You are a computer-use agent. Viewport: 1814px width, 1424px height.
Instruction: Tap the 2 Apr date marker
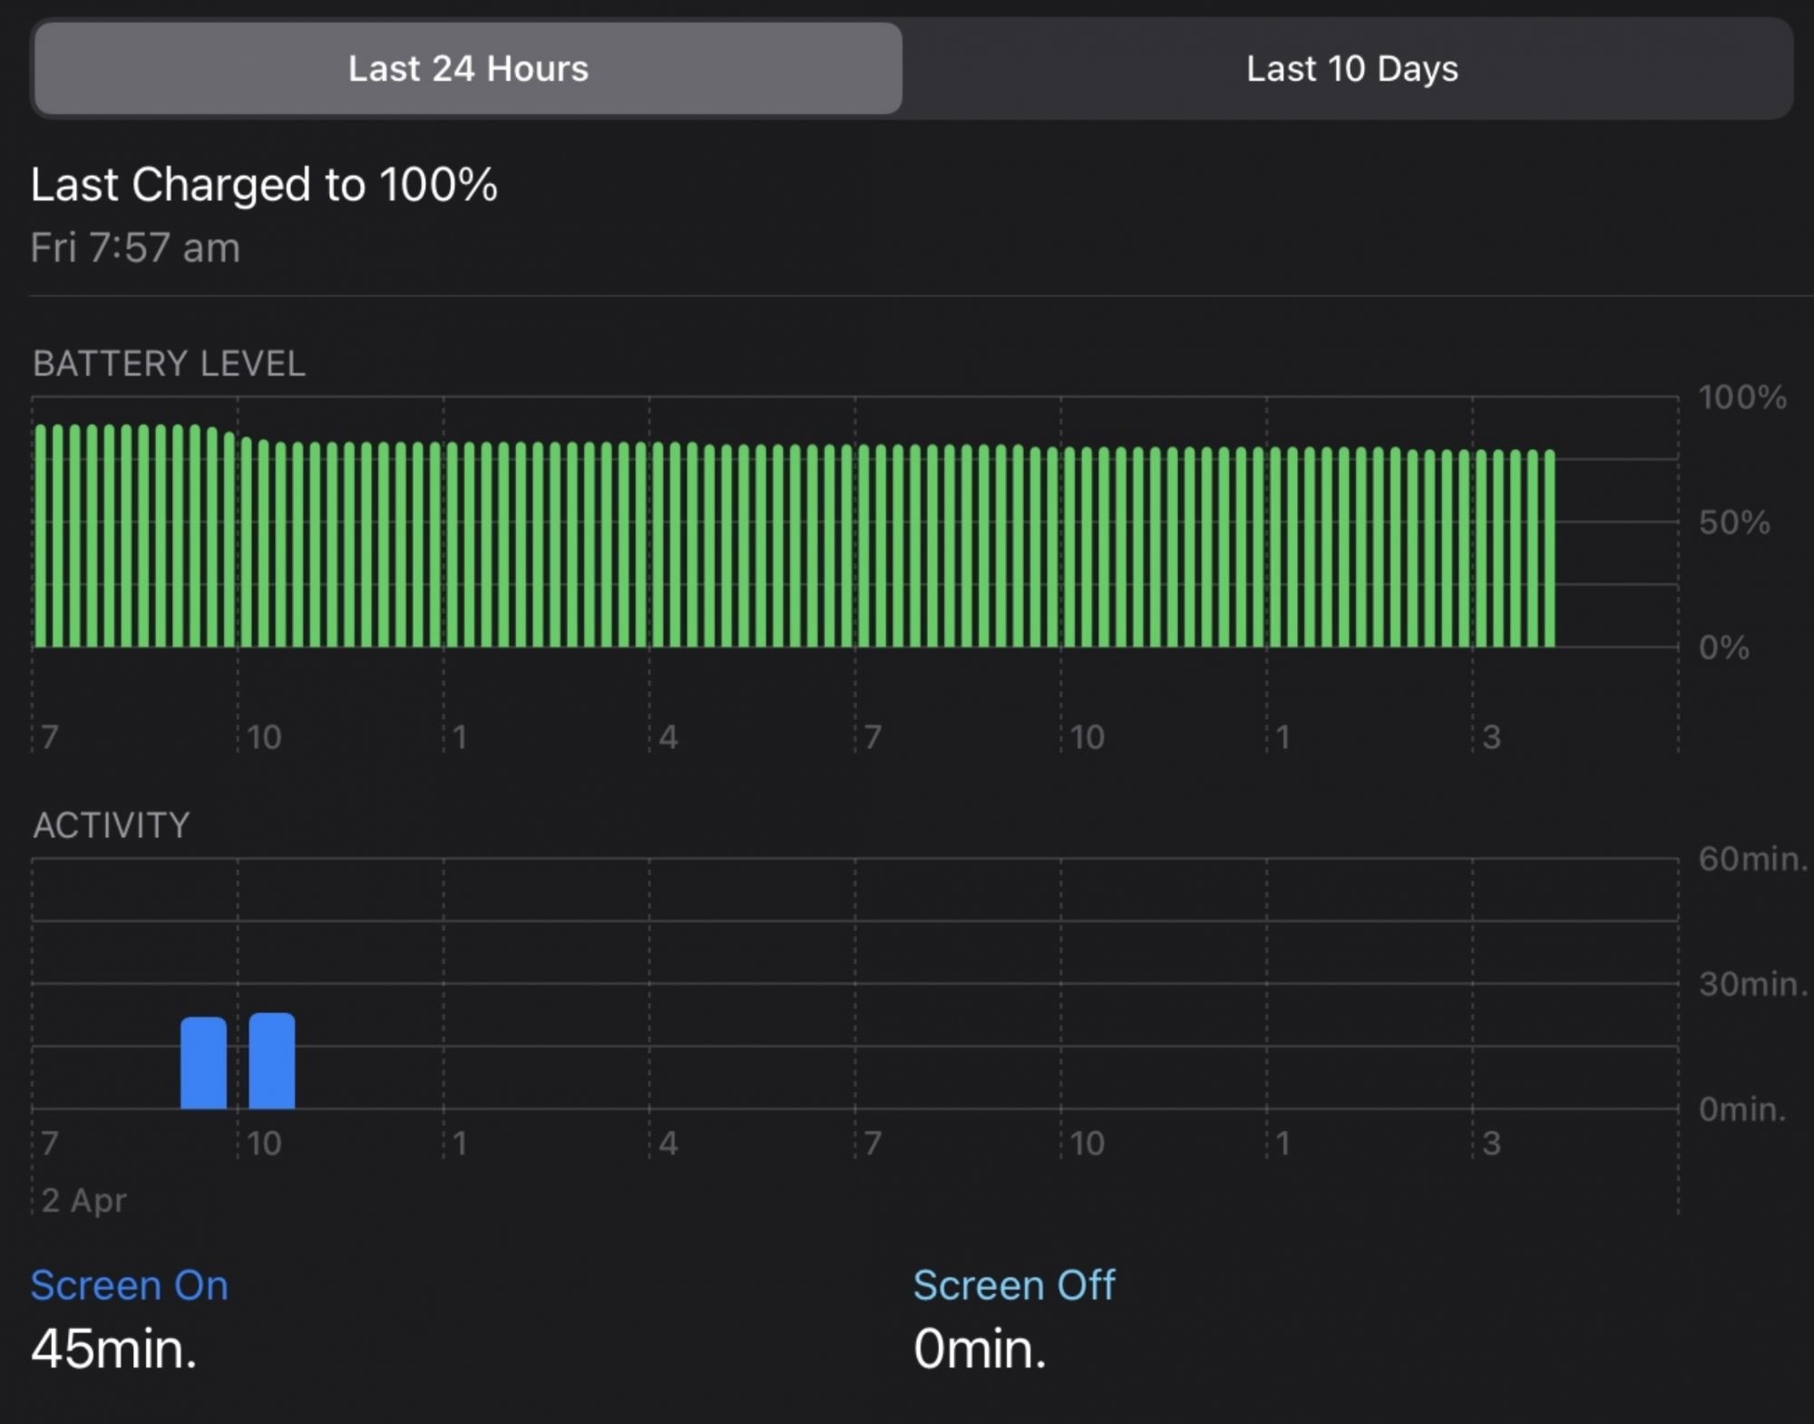click(83, 1201)
